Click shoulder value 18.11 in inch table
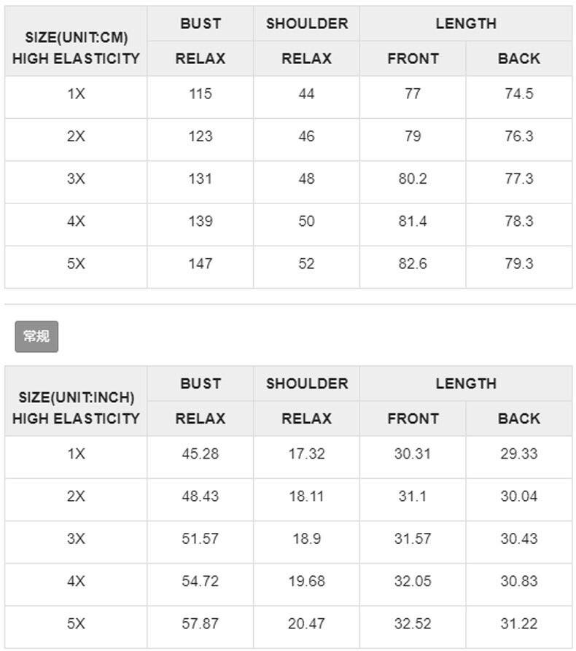 tap(306, 496)
